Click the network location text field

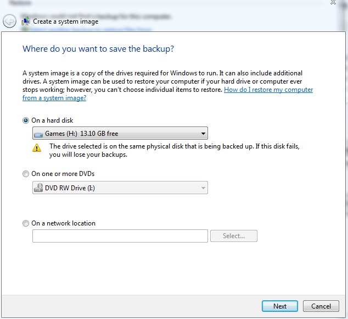[x=120, y=236]
